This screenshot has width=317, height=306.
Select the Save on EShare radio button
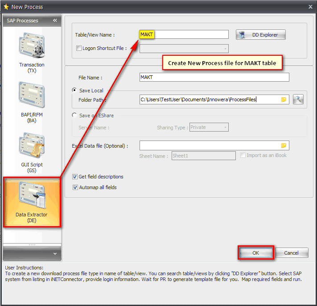74,116
